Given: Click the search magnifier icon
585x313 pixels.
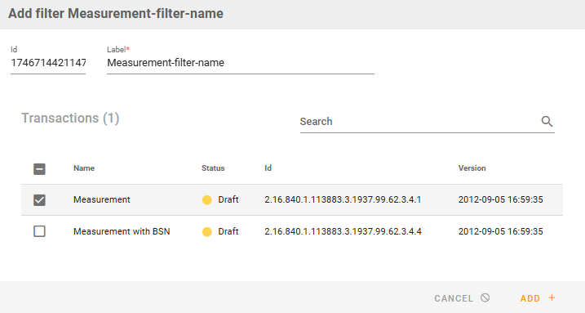Looking at the screenshot, I should (x=547, y=122).
